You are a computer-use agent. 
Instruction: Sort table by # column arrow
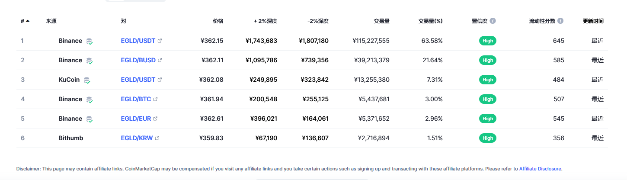click(28, 21)
